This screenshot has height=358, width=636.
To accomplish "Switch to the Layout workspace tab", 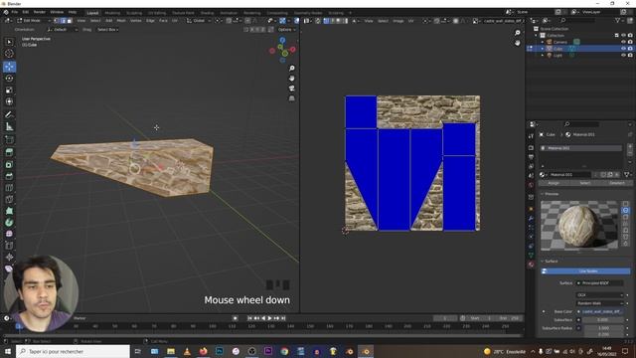I will 92,13.
